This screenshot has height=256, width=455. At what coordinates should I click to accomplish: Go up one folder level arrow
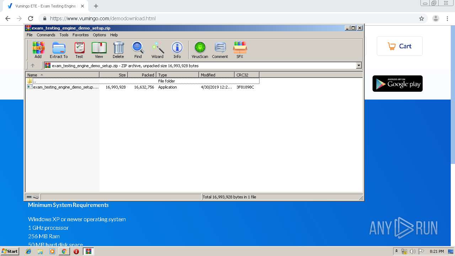(x=33, y=65)
